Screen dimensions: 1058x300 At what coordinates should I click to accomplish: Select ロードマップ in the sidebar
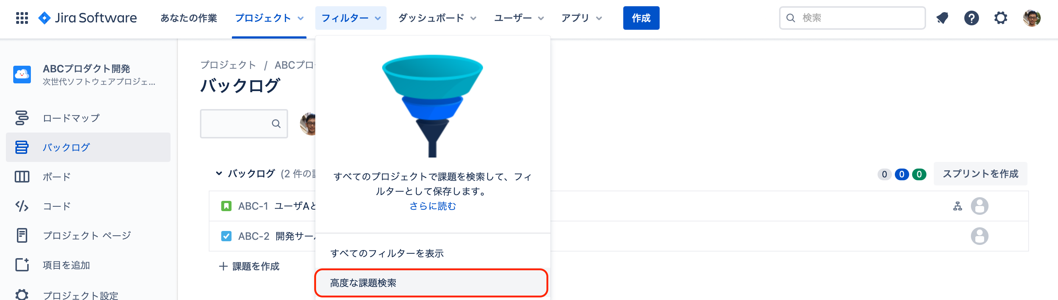click(71, 118)
